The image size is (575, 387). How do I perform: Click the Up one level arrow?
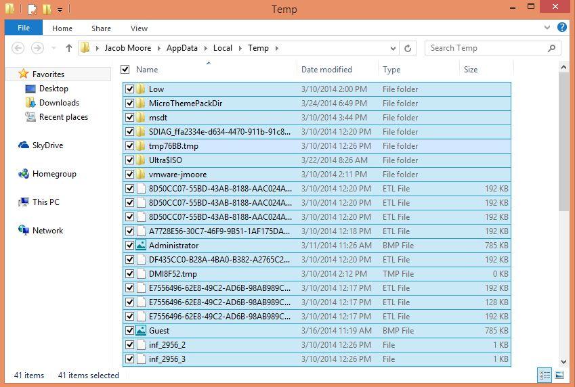(x=68, y=48)
